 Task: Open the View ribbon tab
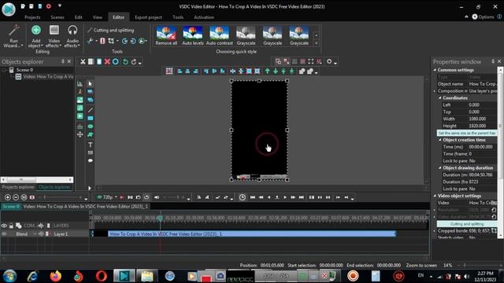pos(98,17)
